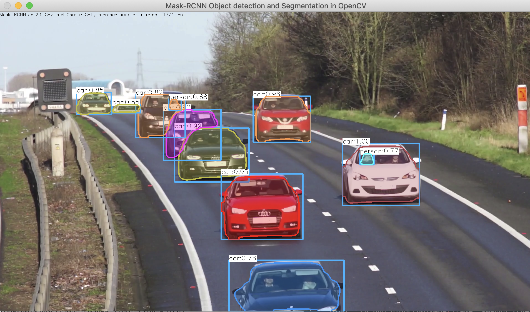The width and height of the screenshot is (530, 312).
Task: Select the car:0.55 detection label
Action: (126, 102)
